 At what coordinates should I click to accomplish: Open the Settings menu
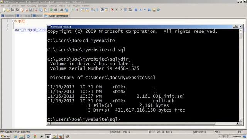pos(53,5)
